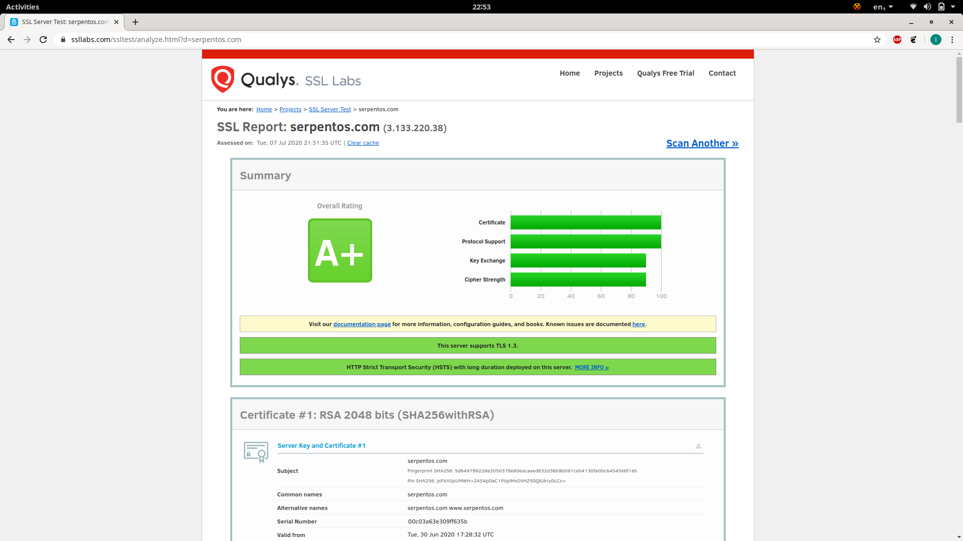Open a new browser tab
The image size is (963, 541).
point(135,22)
